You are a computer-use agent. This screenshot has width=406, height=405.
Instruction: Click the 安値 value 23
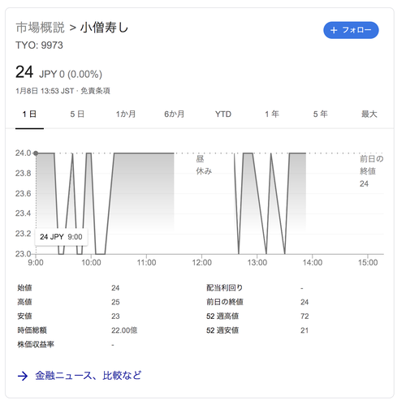click(115, 317)
